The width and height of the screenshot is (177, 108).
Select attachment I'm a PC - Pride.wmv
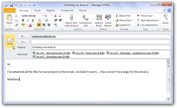click(88, 53)
